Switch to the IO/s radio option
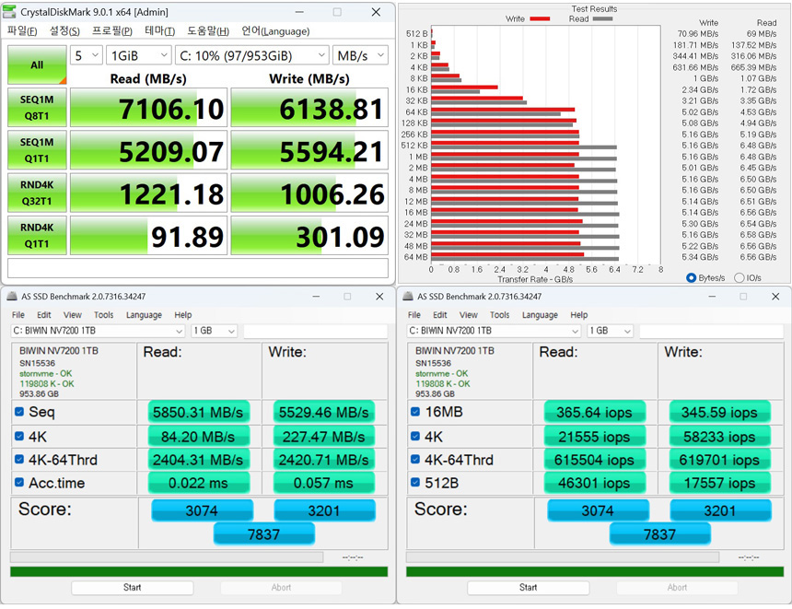Image resolution: width=792 pixels, height=609 pixels. tap(740, 278)
